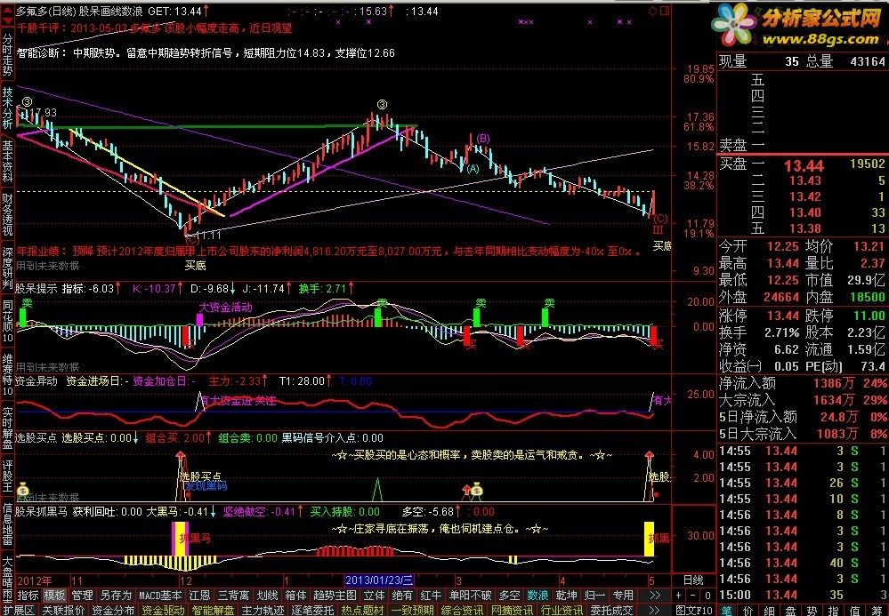Image resolution: width=889 pixels, height=616 pixels.
Task: Open the 日线 period selector
Action: [x=693, y=580]
